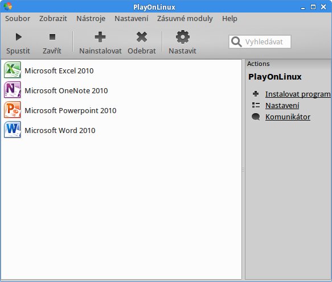The width and height of the screenshot is (332, 282).
Task: Select the Microsoft OneNote 2010 icon
Action: pyautogui.click(x=13, y=90)
